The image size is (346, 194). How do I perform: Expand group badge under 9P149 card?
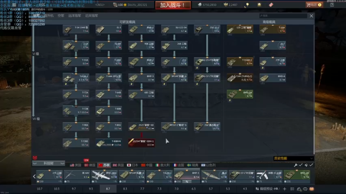tap(164, 84)
